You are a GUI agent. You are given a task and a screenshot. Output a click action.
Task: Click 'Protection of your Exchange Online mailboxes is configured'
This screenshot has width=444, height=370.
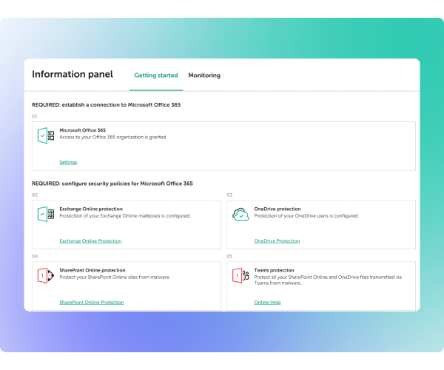[125, 216]
